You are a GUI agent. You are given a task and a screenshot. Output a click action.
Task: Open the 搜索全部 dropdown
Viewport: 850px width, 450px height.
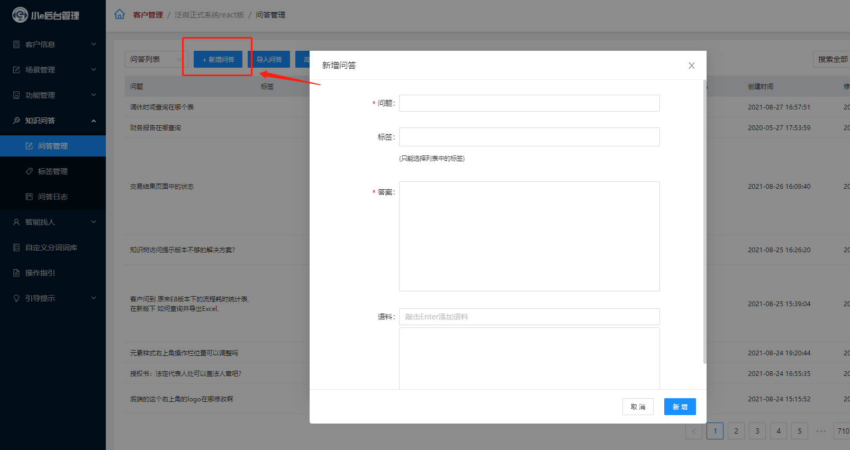[831, 59]
